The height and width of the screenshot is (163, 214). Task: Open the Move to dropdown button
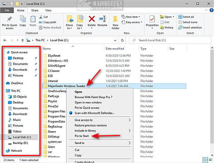click(x=70, y=22)
